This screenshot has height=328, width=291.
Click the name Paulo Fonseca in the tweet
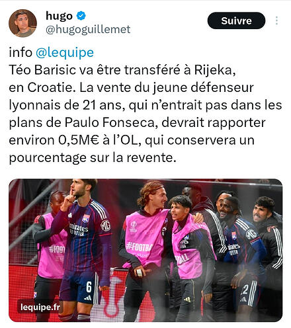pos(111,122)
